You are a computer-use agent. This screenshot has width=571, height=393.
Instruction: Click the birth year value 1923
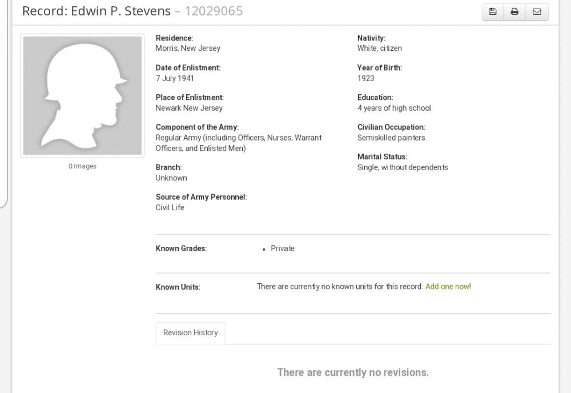click(x=366, y=78)
